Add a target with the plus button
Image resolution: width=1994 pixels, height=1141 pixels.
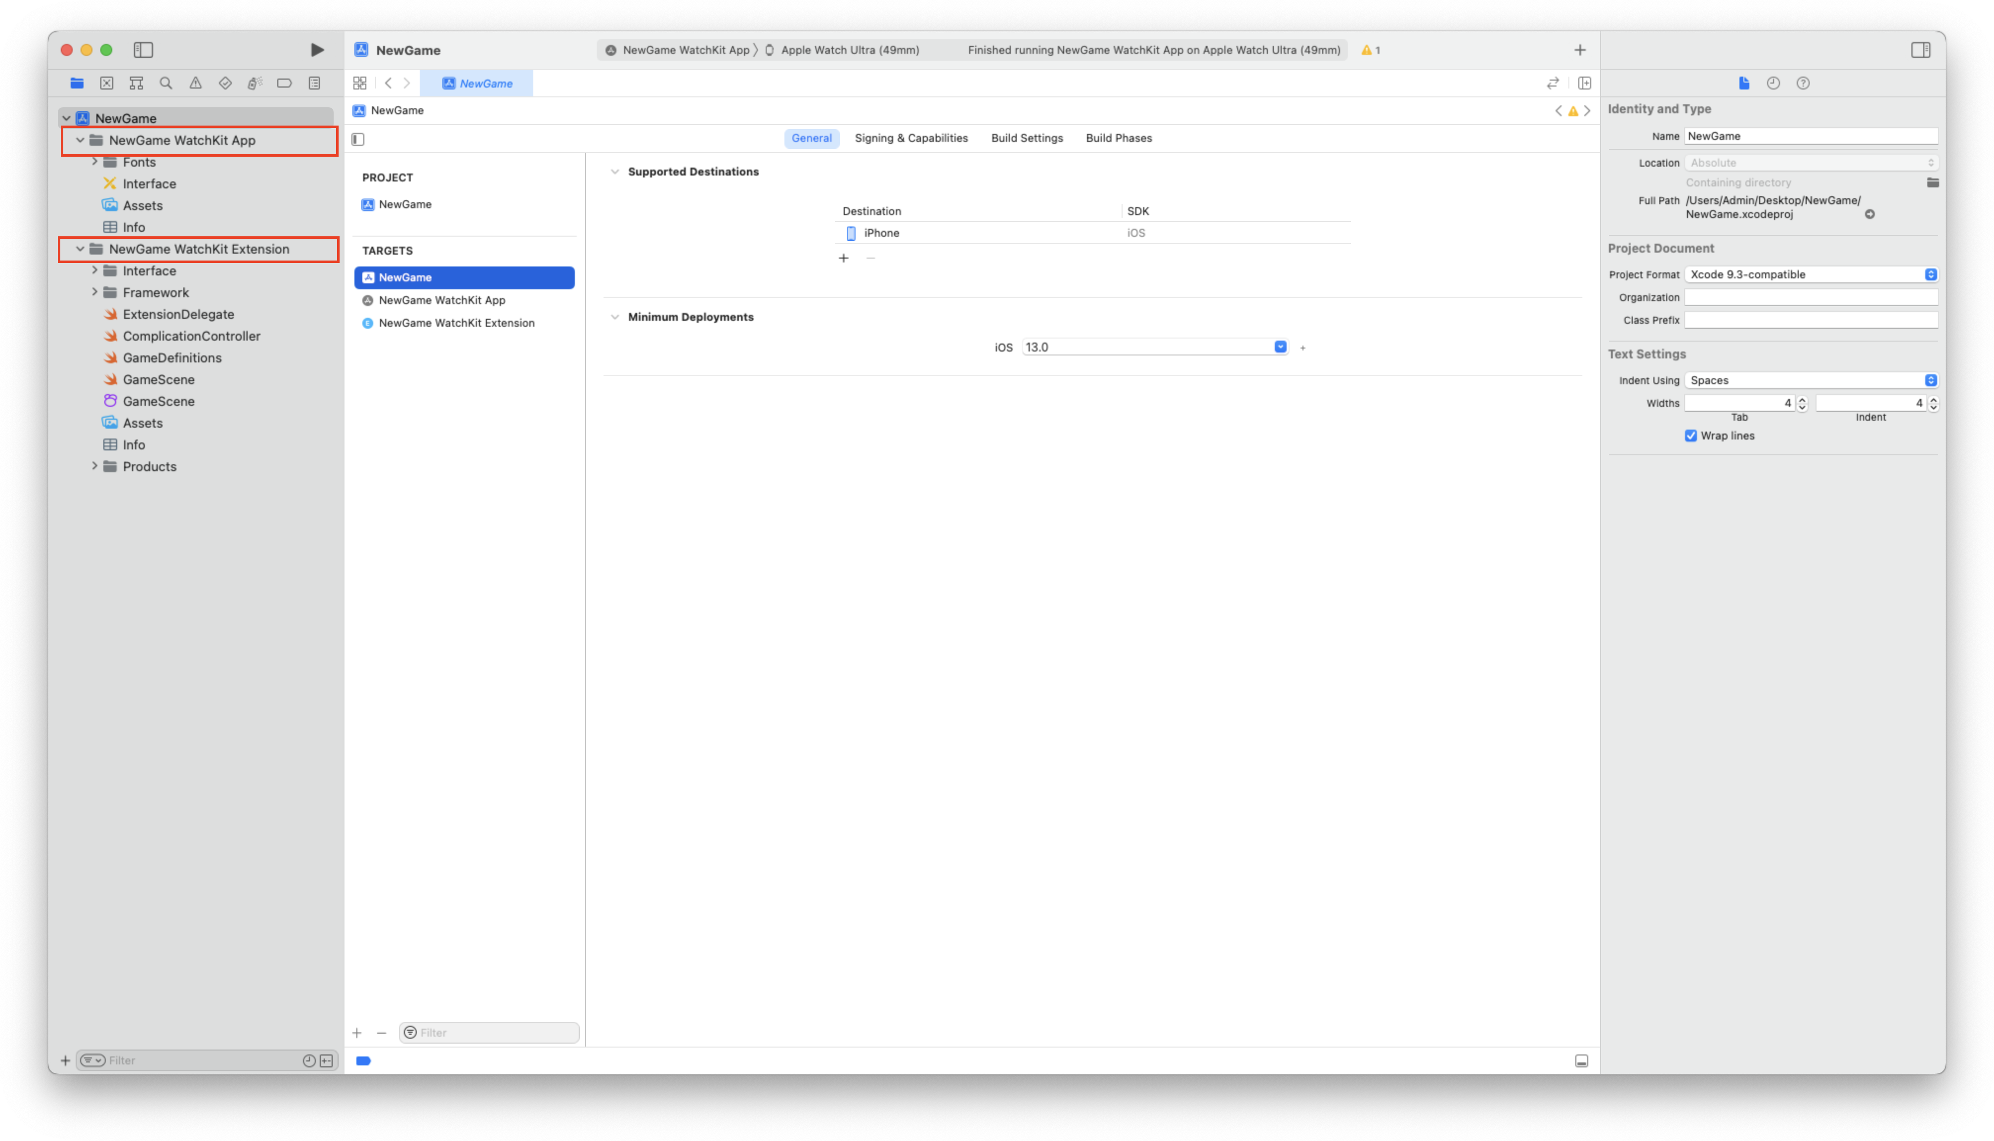(356, 1033)
